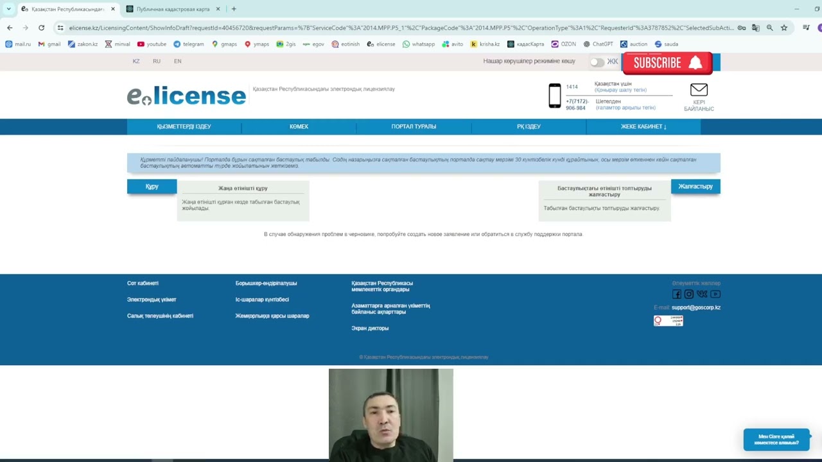Click the site information icon in address bar
The image size is (822, 462).
60,28
